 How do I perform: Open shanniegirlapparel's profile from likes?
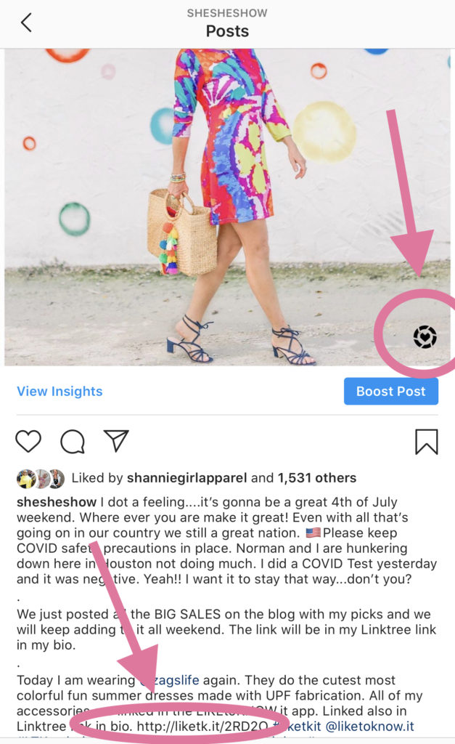click(186, 478)
